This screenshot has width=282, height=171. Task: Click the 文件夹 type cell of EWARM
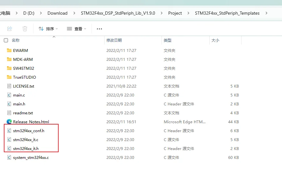coord(170,51)
